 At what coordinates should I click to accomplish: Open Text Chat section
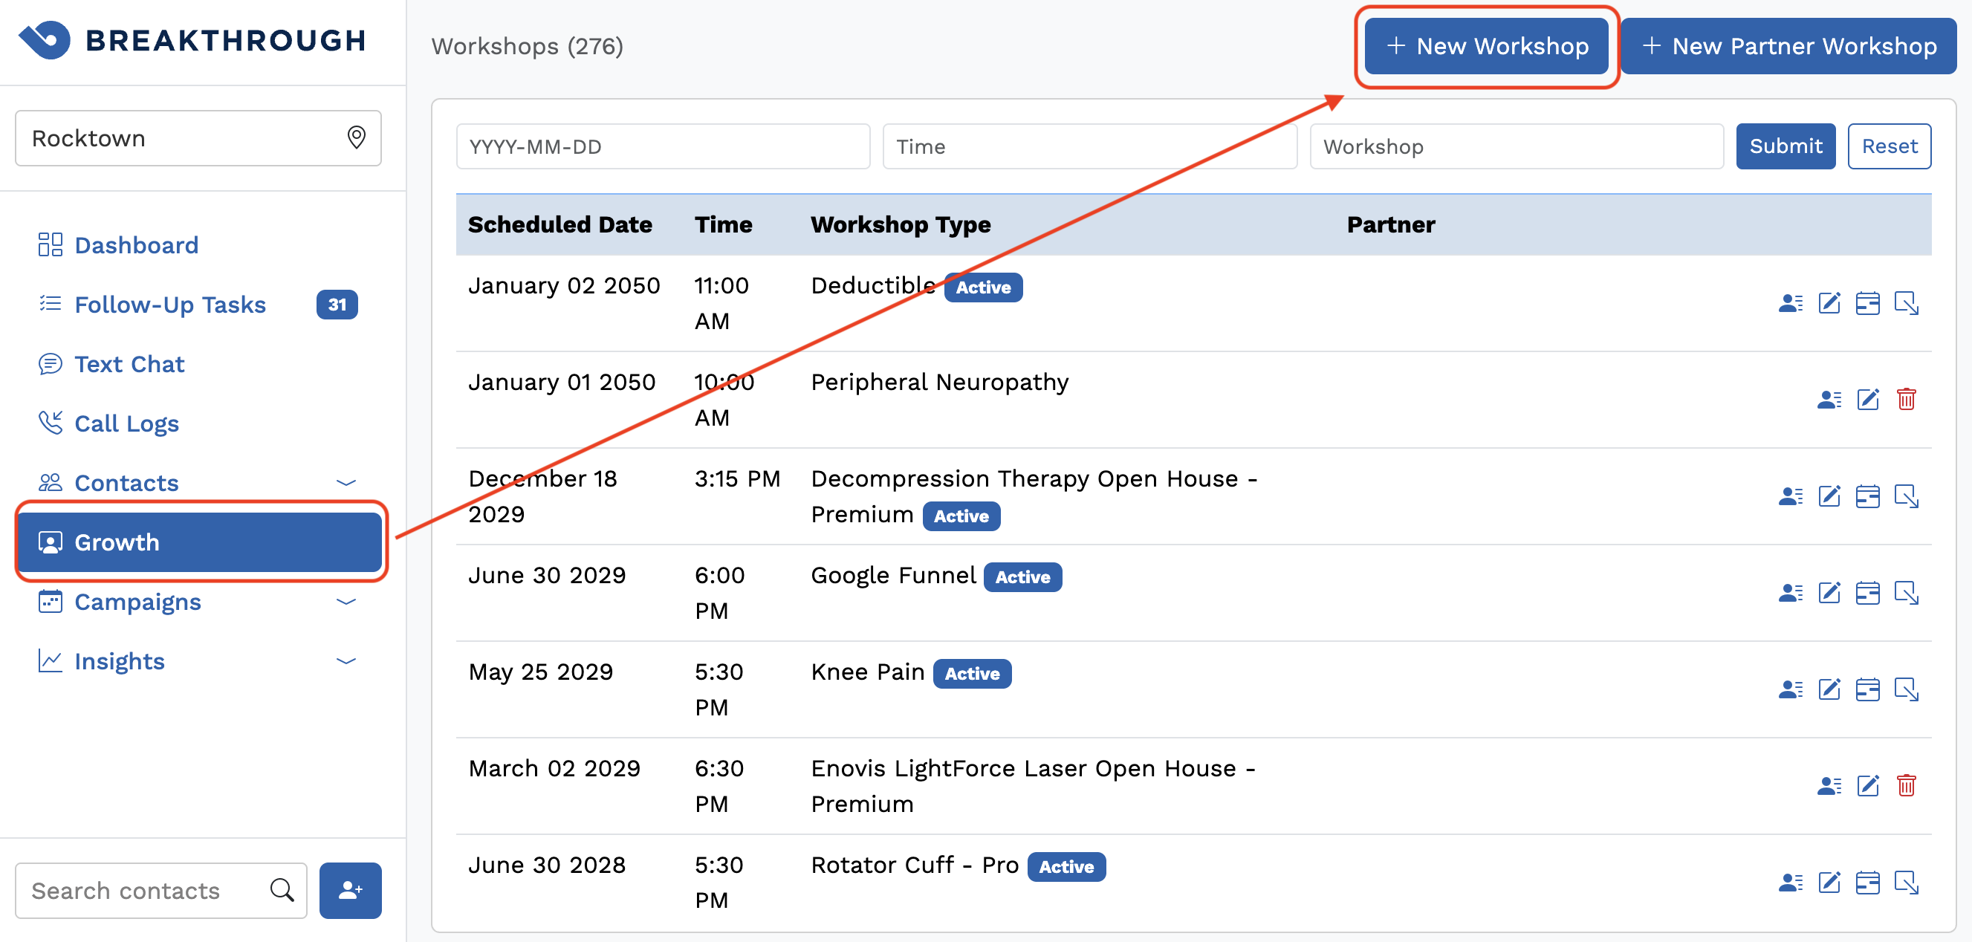tap(129, 364)
